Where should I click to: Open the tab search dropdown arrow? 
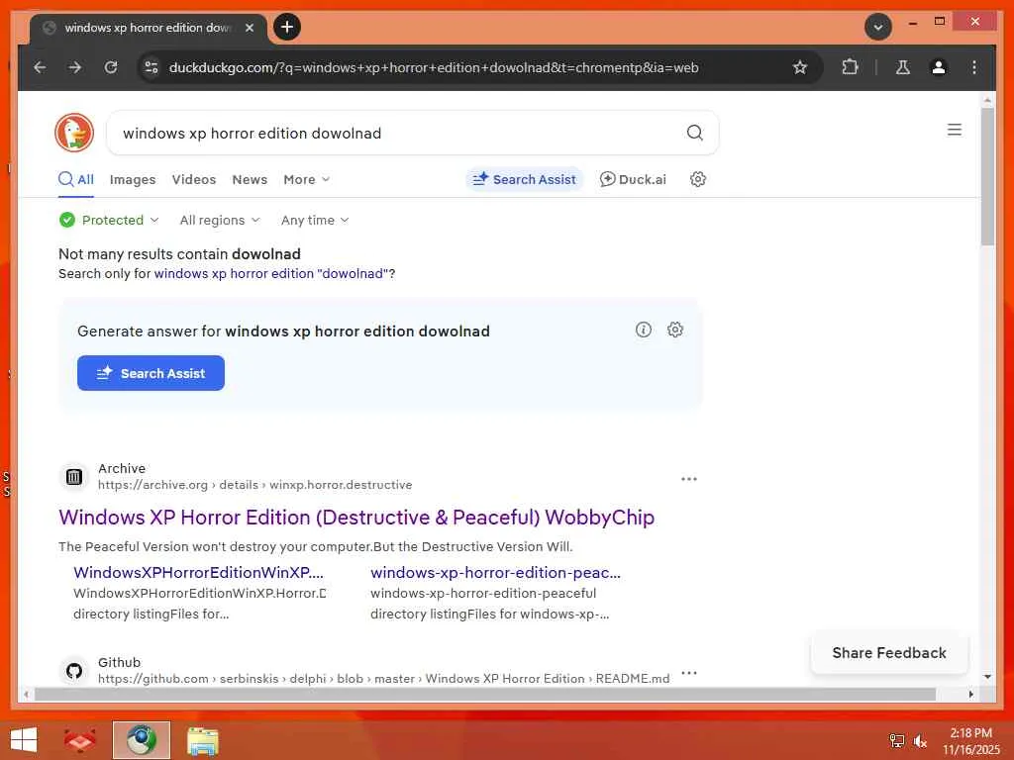tap(878, 27)
